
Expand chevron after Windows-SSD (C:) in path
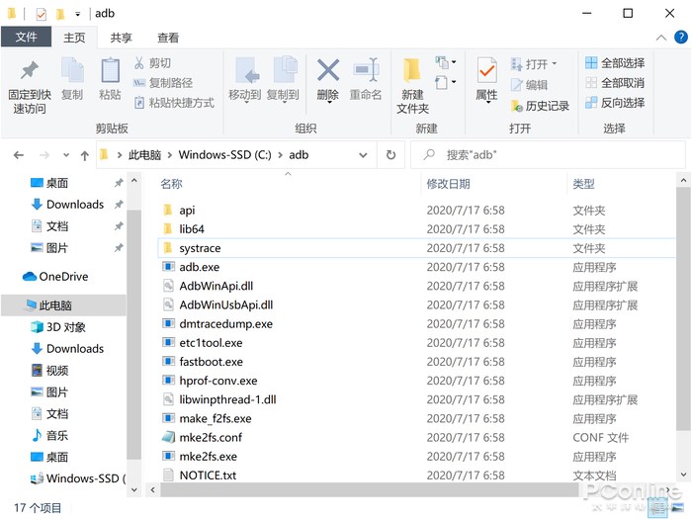[280, 155]
